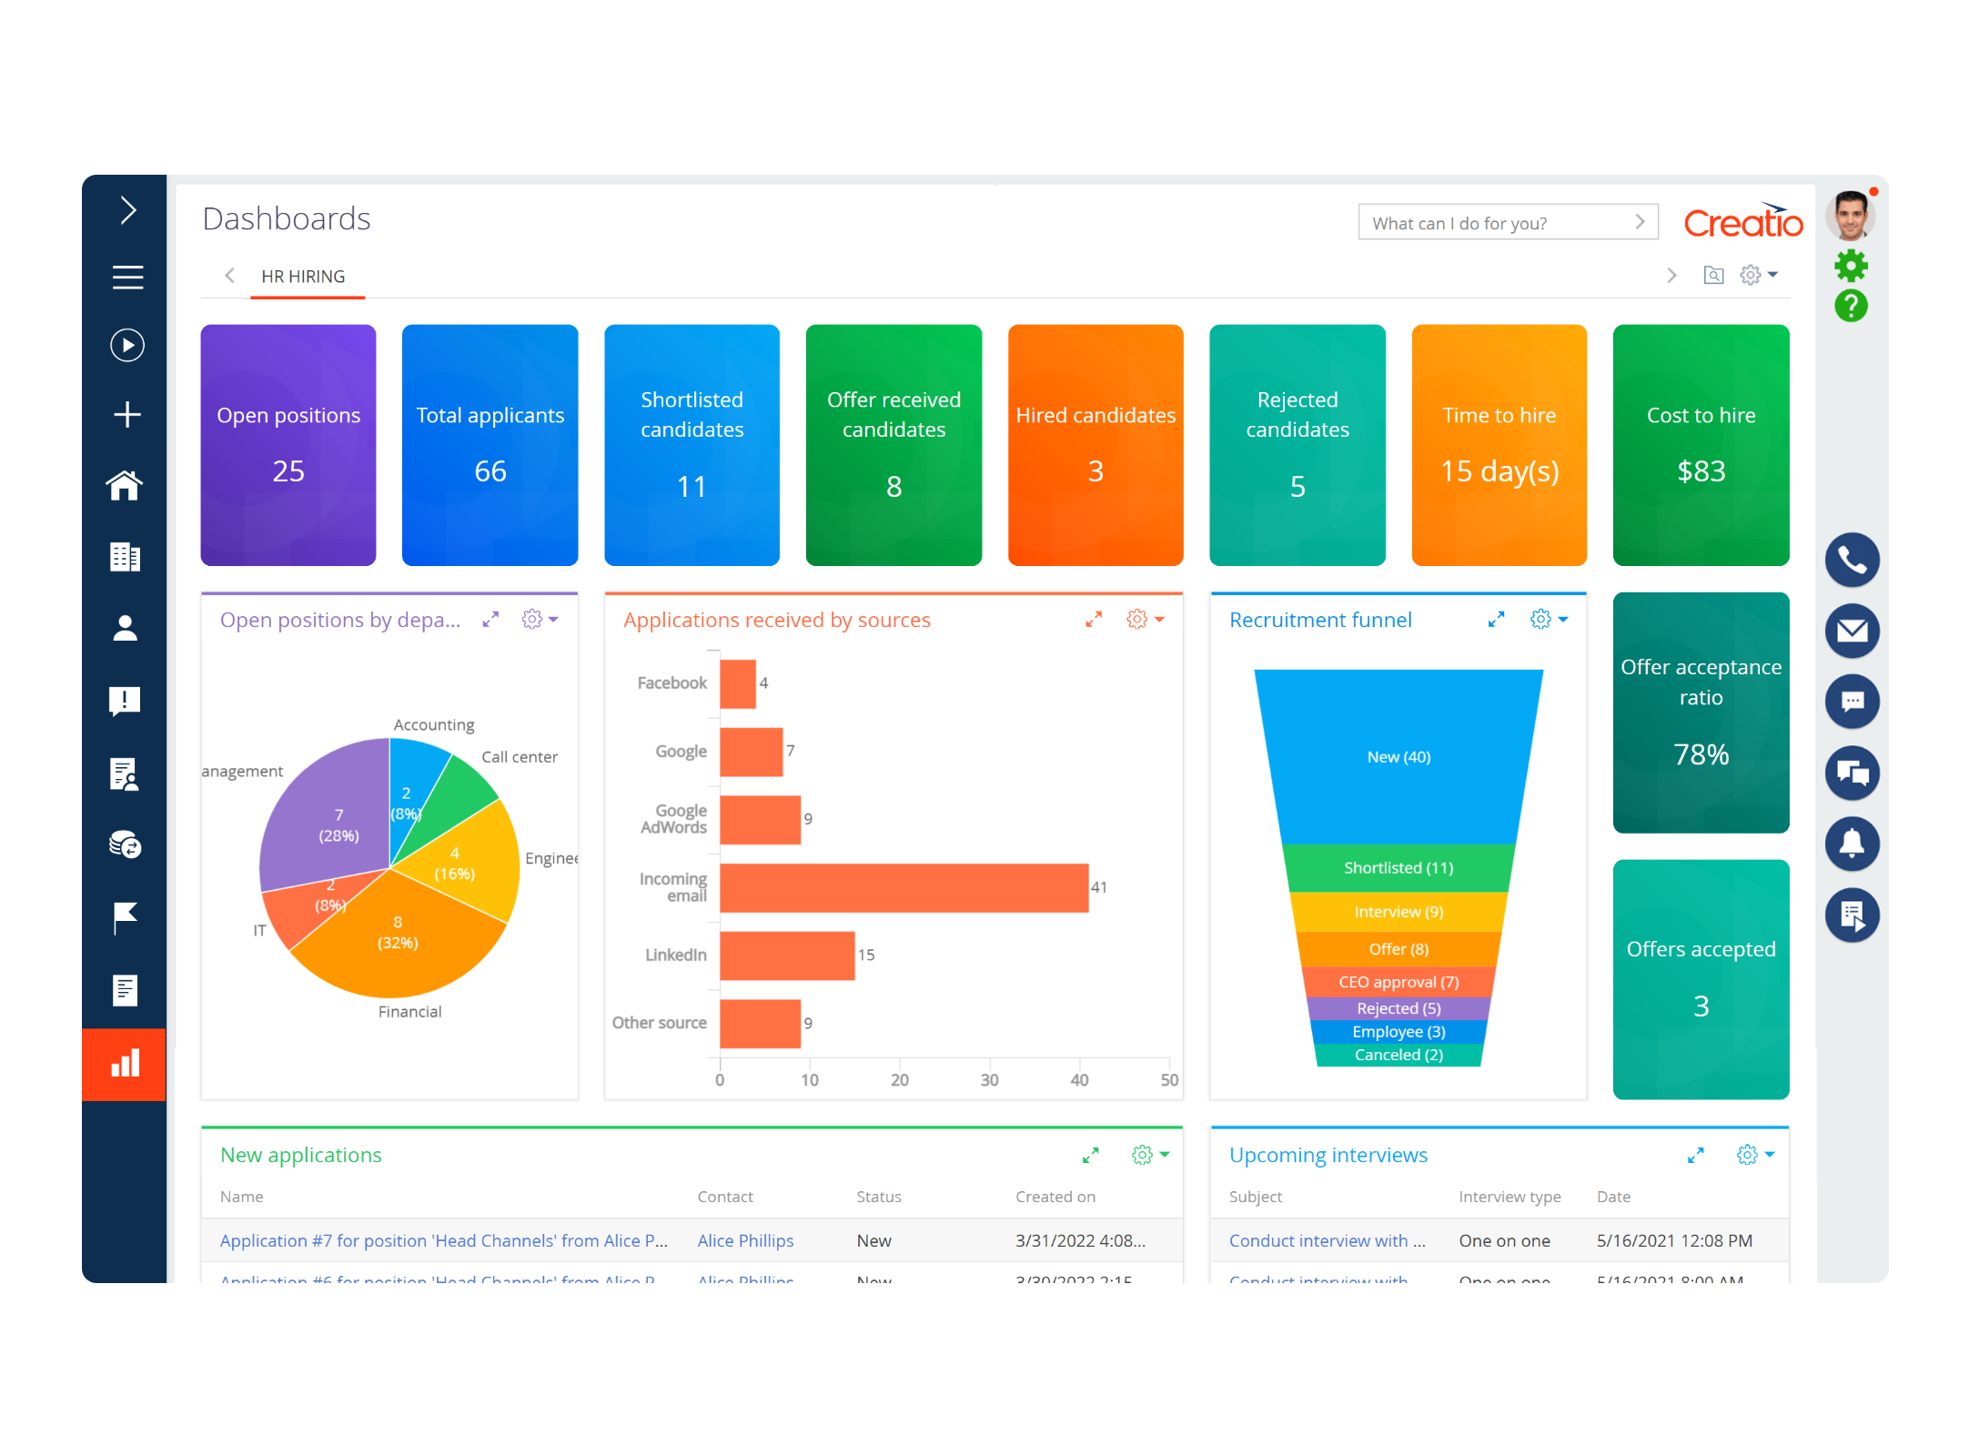Switch to the HR HIRING dashboard tab

303,276
